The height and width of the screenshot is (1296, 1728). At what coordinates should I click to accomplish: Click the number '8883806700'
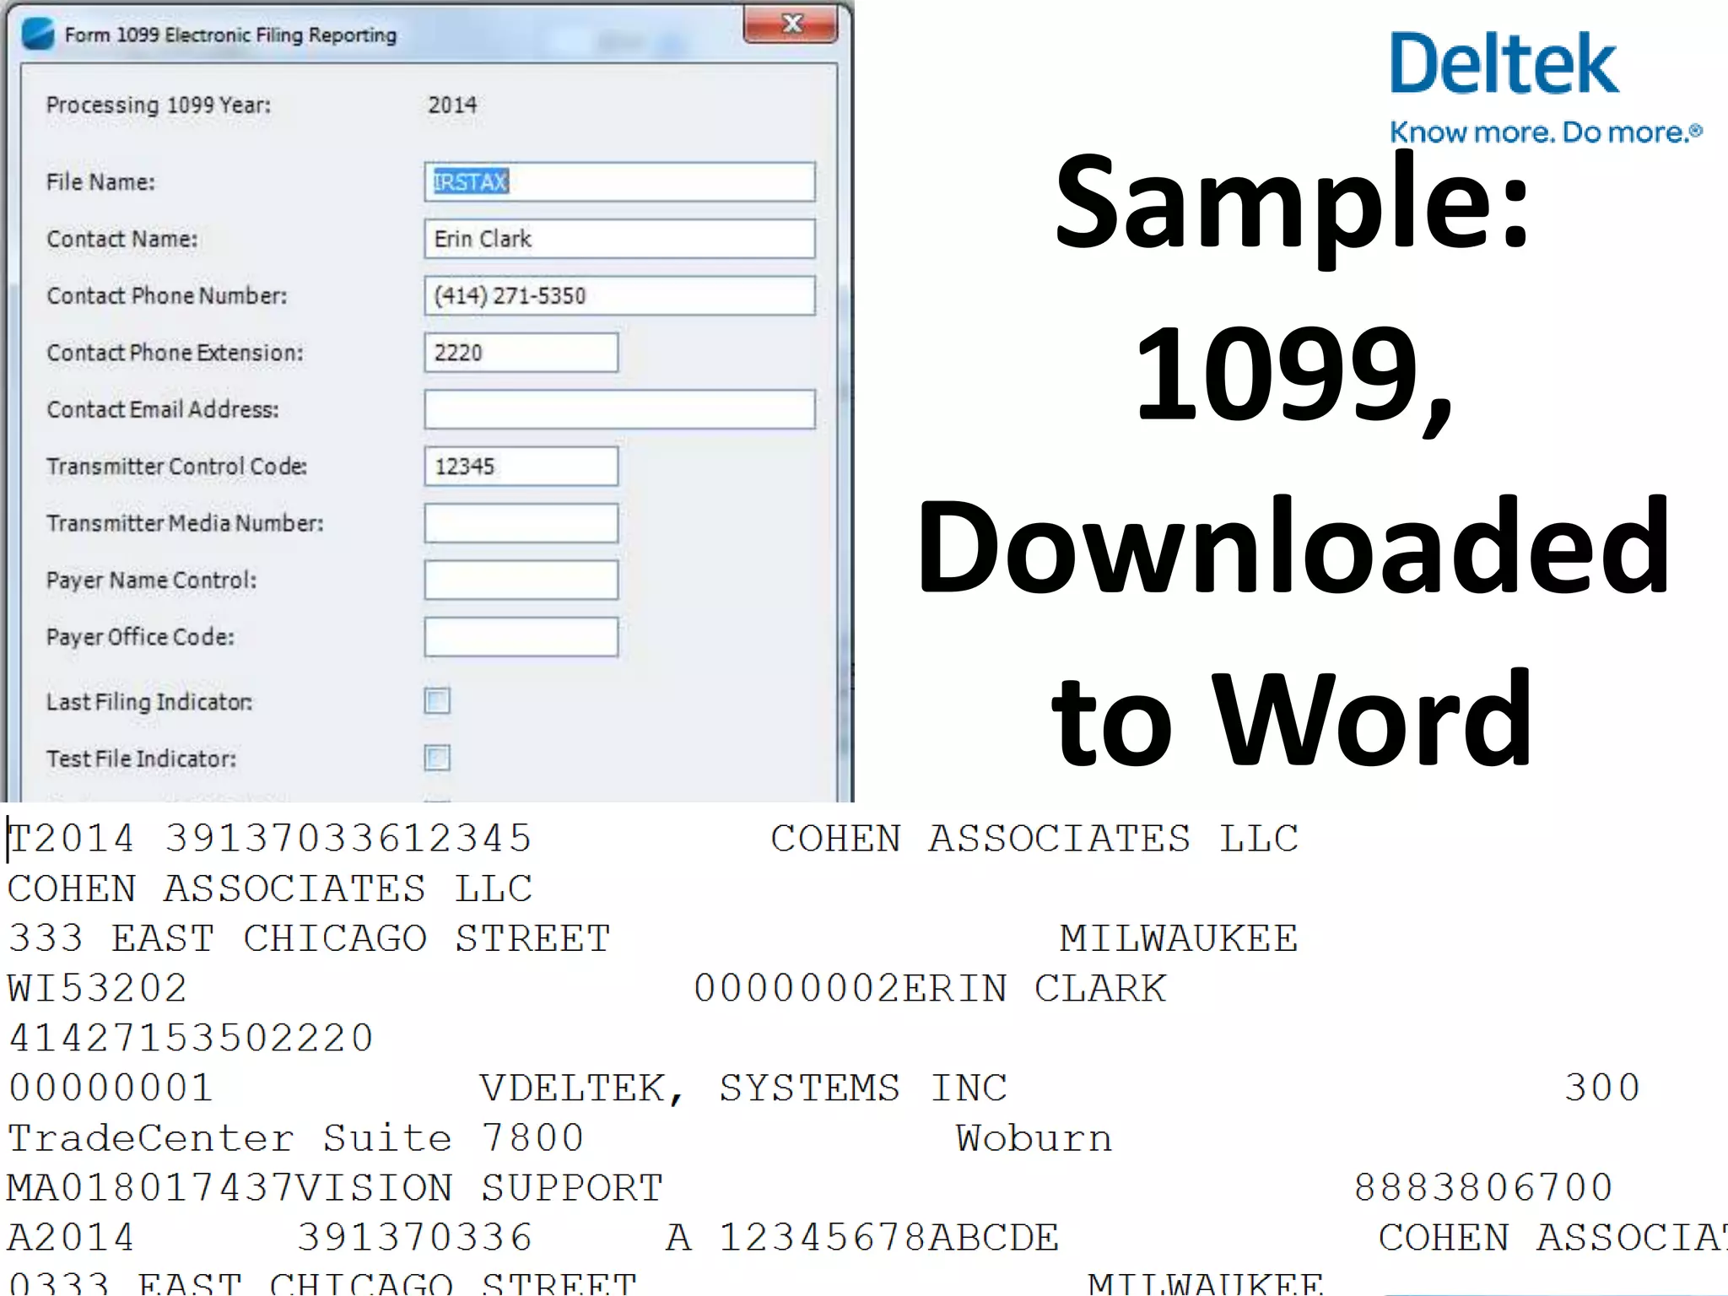click(x=1484, y=1188)
